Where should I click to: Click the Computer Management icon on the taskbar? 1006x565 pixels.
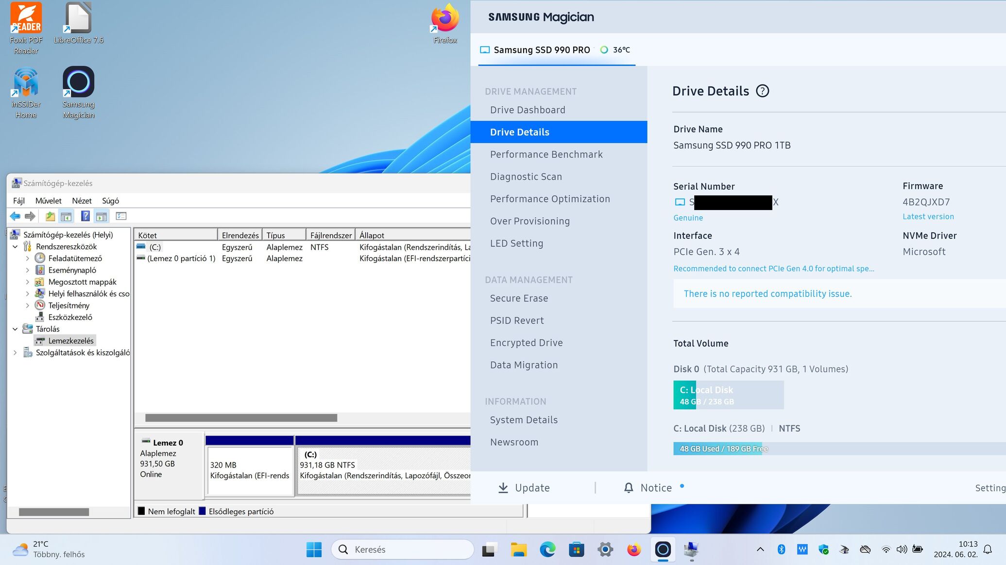tap(691, 549)
